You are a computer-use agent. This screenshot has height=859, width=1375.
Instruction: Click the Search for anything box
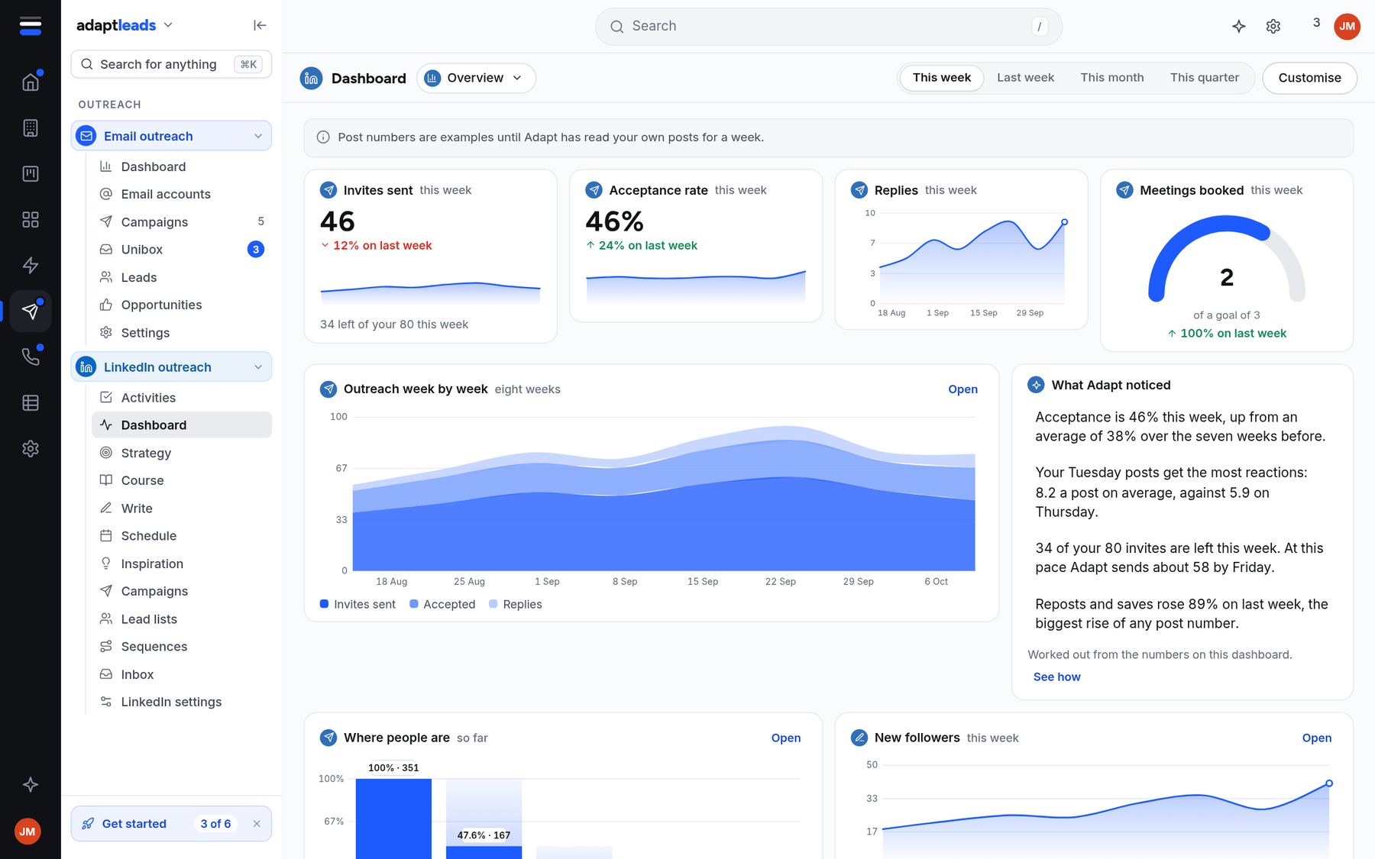pyautogui.click(x=171, y=64)
